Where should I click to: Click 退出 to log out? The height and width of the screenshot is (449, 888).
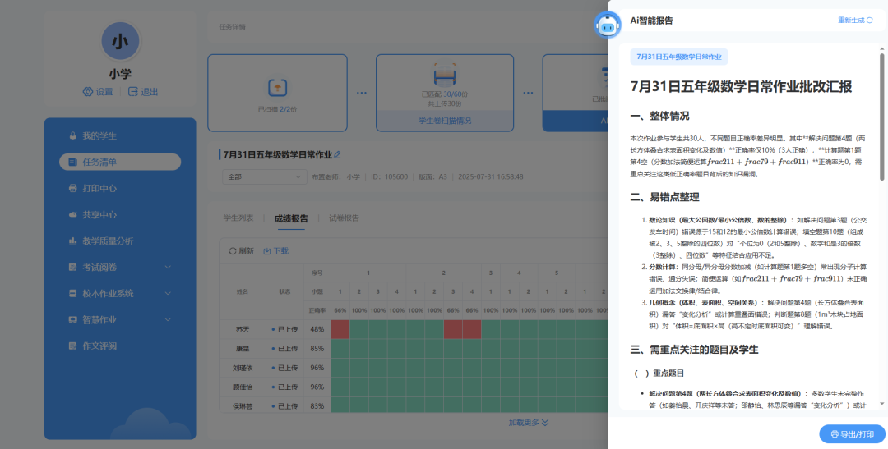click(150, 92)
